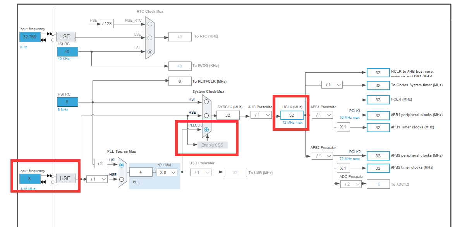Click the To RTC (KHz) value box
The image size is (467, 227).
pyautogui.click(x=180, y=37)
